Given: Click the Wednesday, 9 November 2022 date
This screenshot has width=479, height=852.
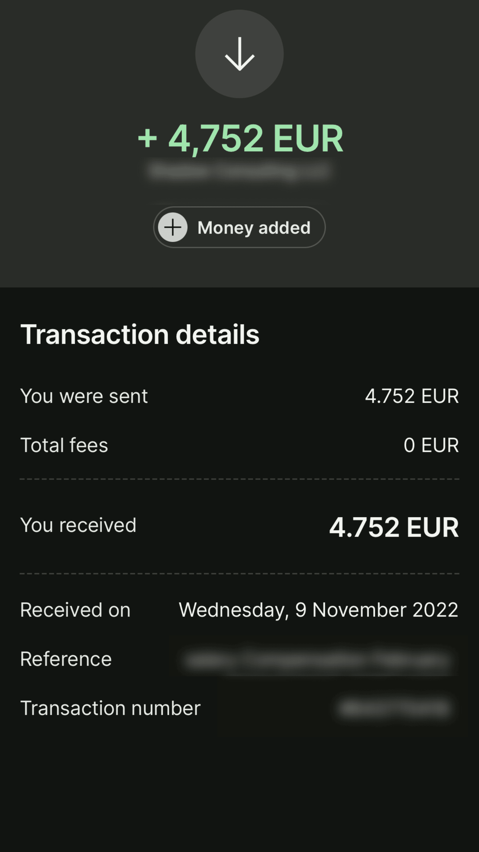Looking at the screenshot, I should pyautogui.click(x=318, y=609).
